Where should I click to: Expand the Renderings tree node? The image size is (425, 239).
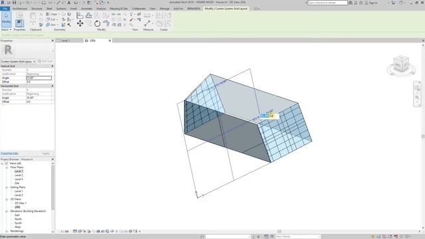(7, 231)
